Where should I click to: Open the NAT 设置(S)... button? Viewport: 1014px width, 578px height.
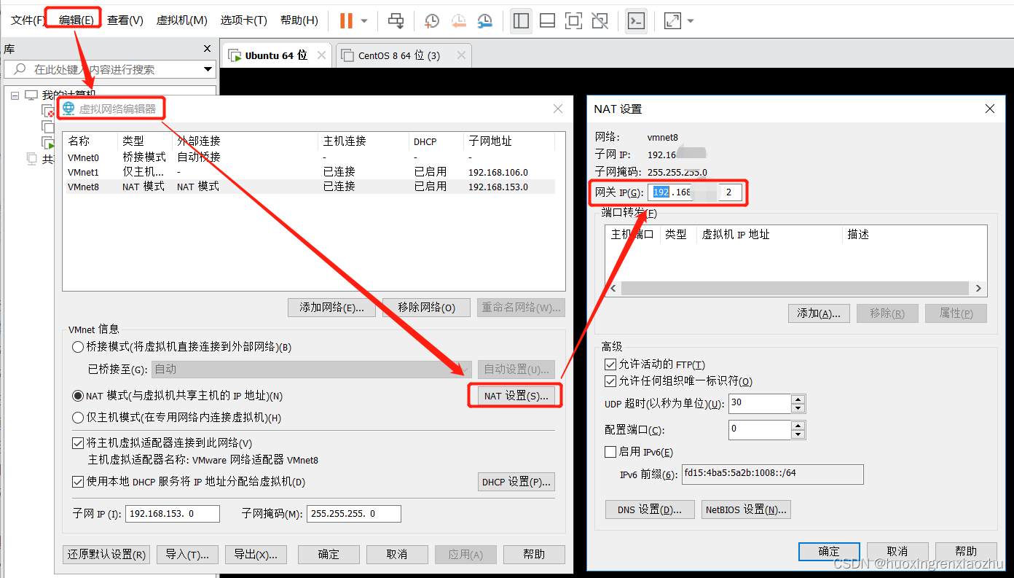[x=516, y=396]
